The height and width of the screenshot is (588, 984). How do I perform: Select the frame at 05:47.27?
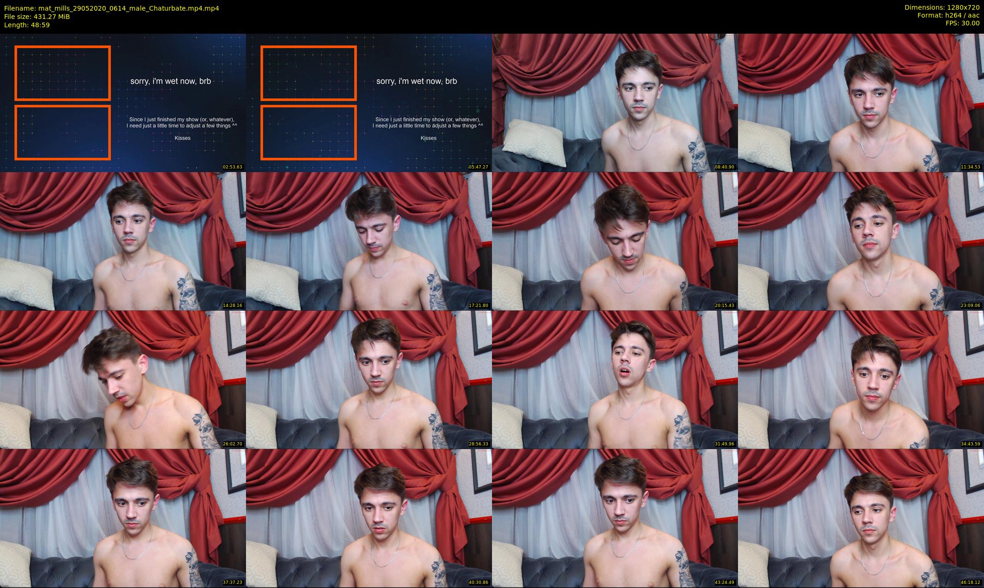(369, 102)
